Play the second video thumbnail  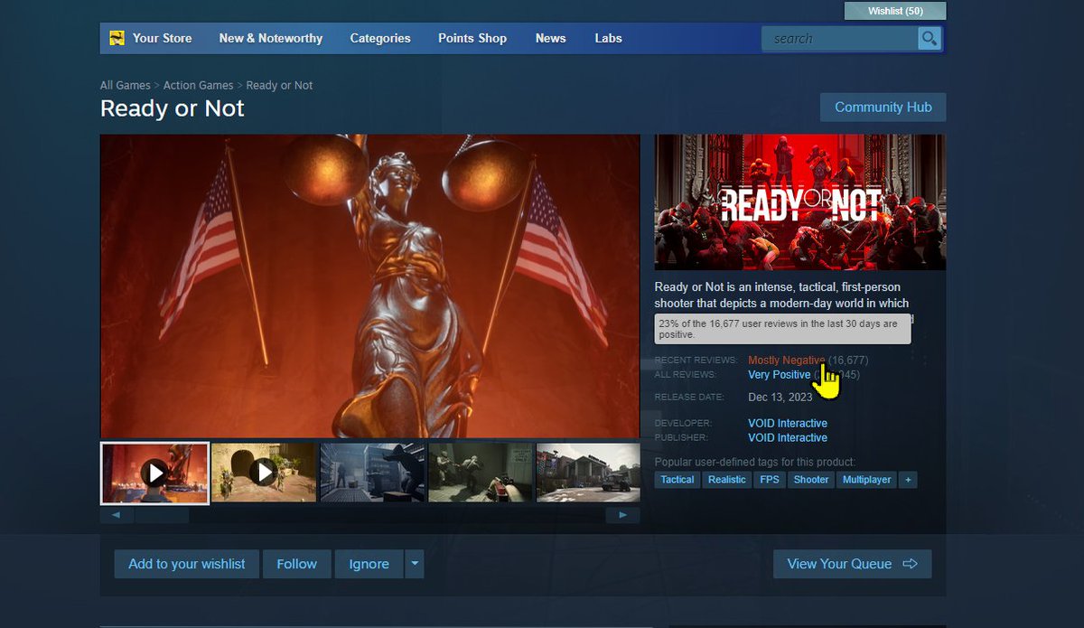264,473
